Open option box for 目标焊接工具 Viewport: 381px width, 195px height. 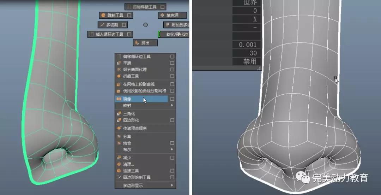[162, 7]
